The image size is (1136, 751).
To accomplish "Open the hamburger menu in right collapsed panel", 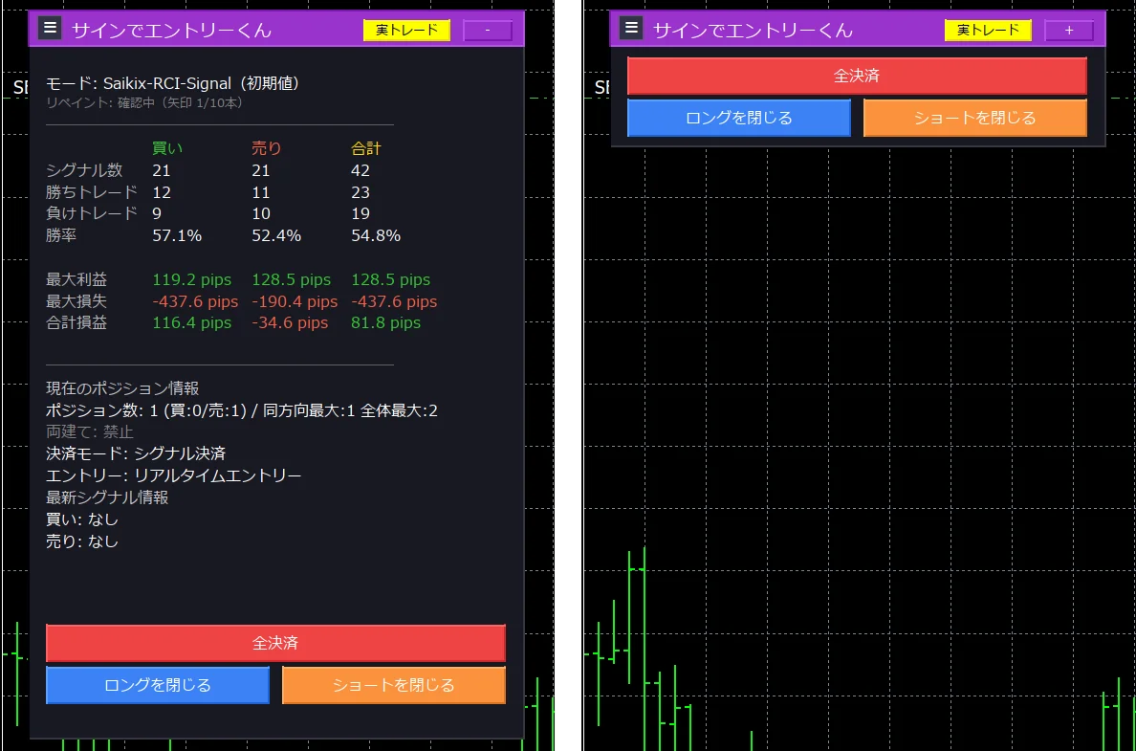I will tap(632, 29).
